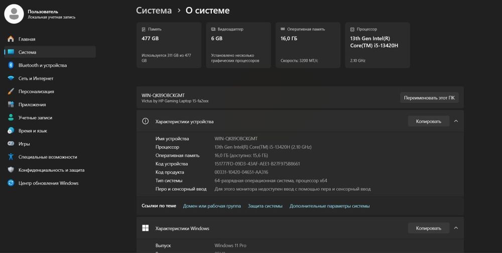Copy Windows specs with Копировать button
The width and height of the screenshot is (502, 253).
tap(428, 228)
